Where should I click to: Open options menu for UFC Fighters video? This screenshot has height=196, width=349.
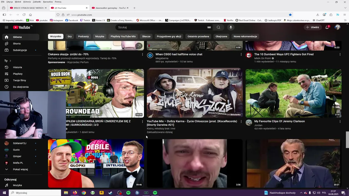tap(340, 54)
